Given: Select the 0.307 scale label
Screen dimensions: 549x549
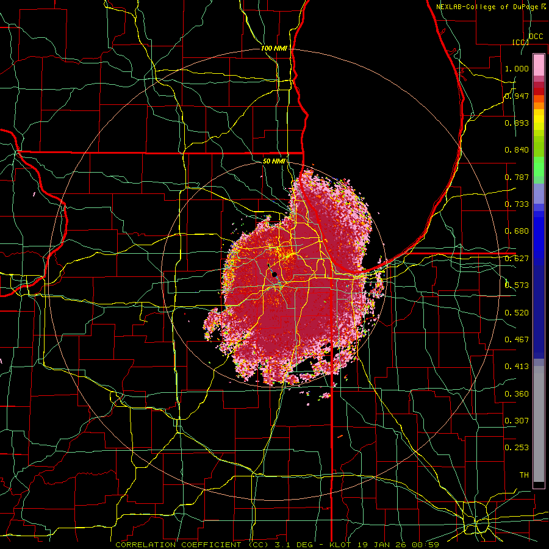Looking at the screenshot, I should point(517,421).
